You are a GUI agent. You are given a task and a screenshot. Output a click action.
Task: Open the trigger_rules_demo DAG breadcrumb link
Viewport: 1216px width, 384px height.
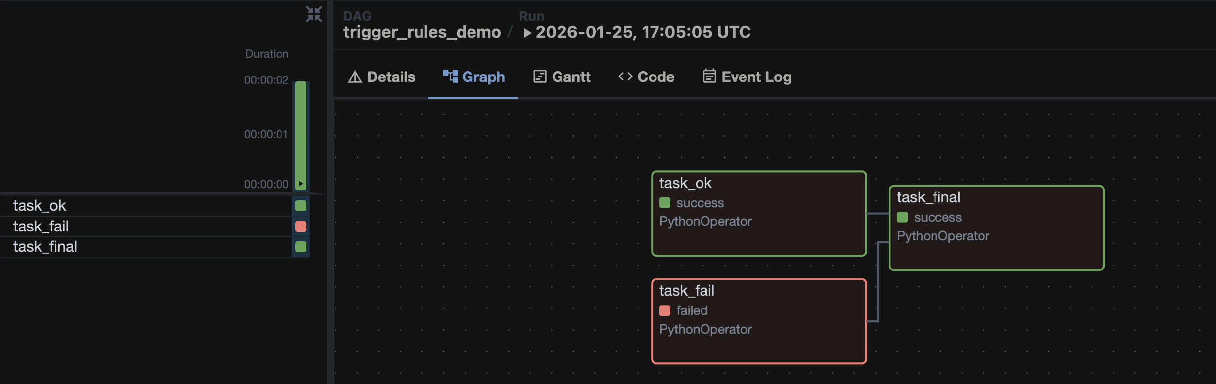(422, 32)
